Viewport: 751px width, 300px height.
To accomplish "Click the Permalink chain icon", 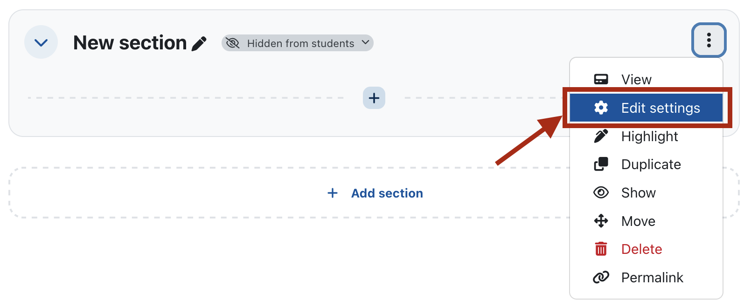I will (601, 278).
